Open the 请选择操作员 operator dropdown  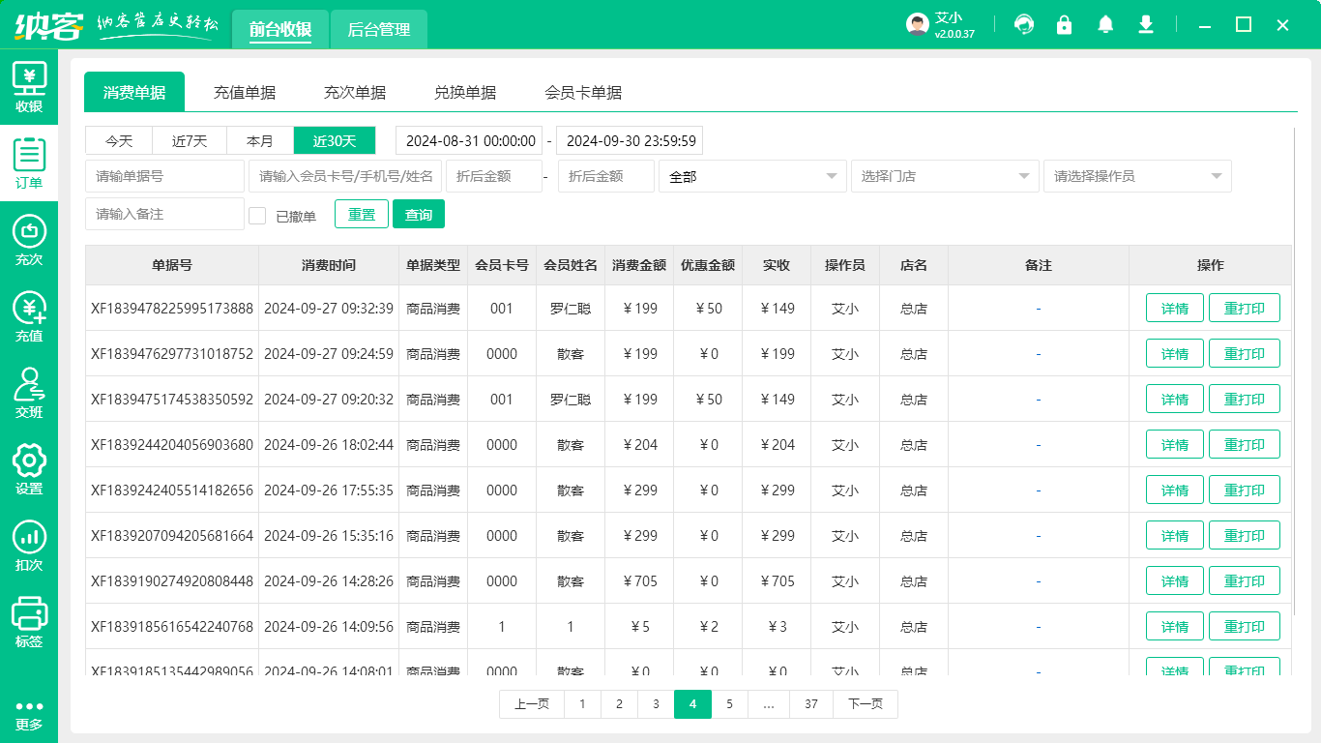click(x=1136, y=176)
